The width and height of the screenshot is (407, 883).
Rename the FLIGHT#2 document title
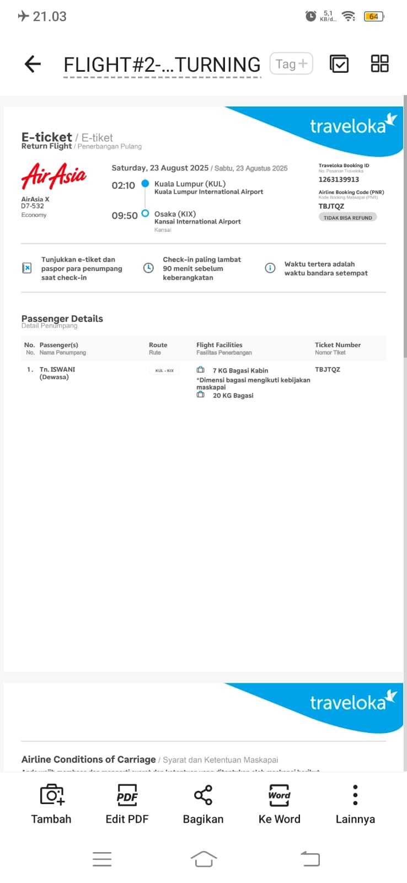(162, 65)
